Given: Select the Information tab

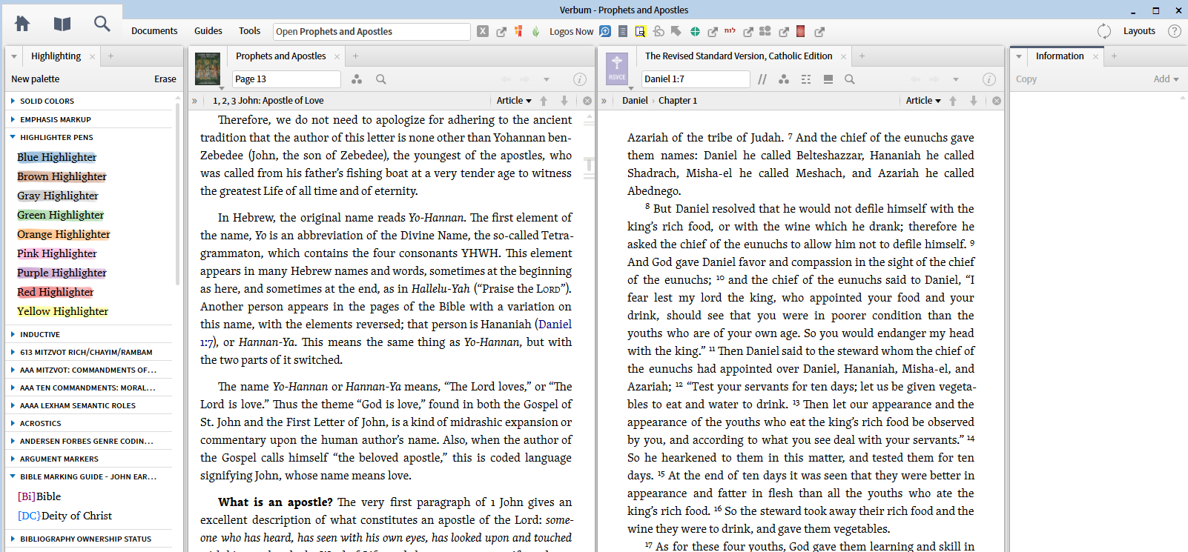Looking at the screenshot, I should coord(1060,56).
